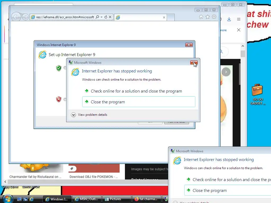Image resolution: width=271 pixels, height=203 pixels.
Task: Click the IE forward navigation arrow
Action: [x=25, y=17]
